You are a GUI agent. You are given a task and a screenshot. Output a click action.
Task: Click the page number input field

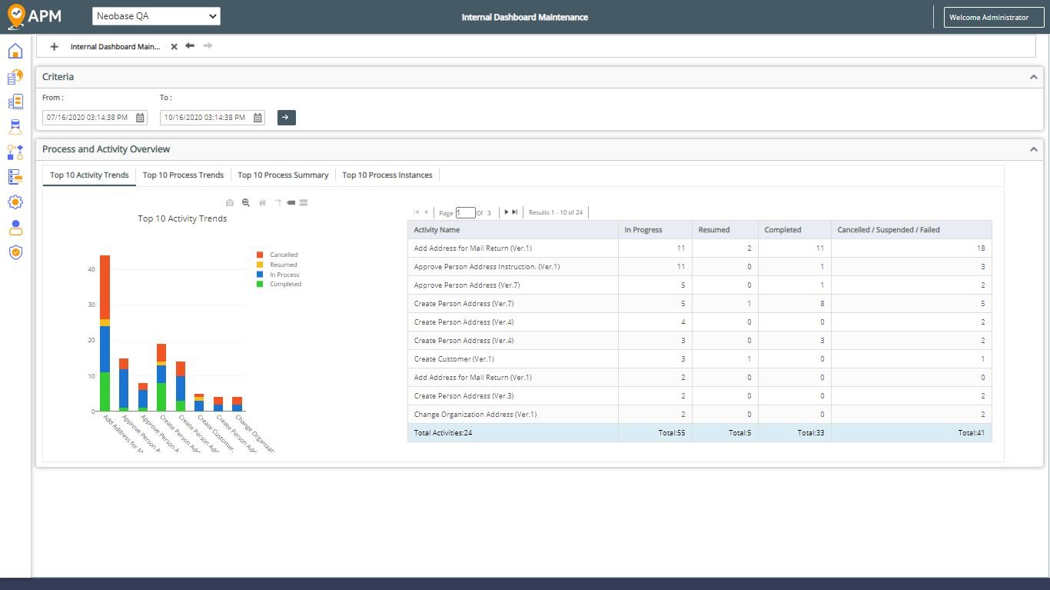coord(465,213)
